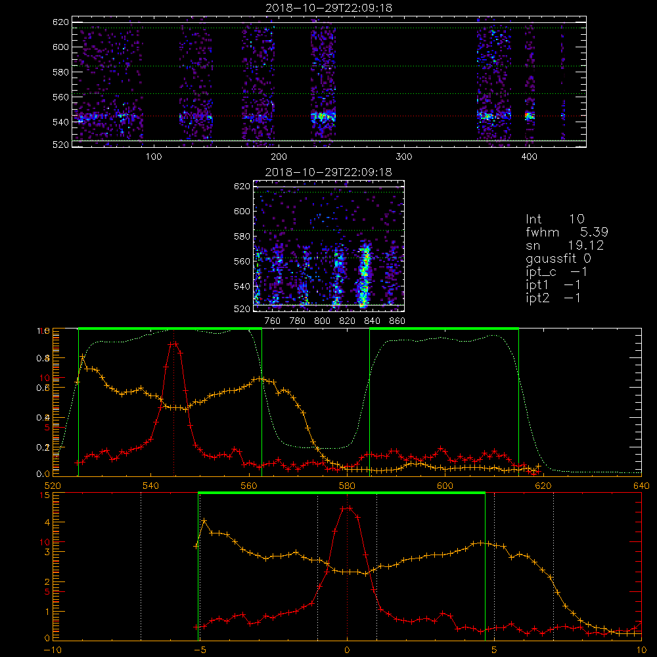
Task: Click the 'ipt_c -1' parameter
Action: 556,272
